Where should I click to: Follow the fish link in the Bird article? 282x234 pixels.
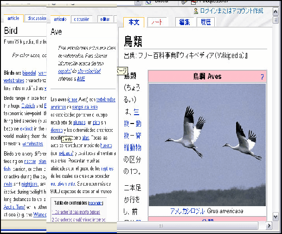pyautogui.click(x=7, y=169)
